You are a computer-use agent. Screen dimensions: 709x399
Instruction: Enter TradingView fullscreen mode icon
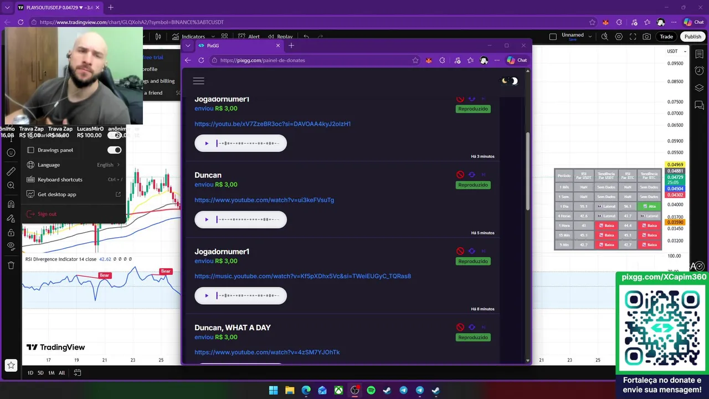tap(633, 37)
